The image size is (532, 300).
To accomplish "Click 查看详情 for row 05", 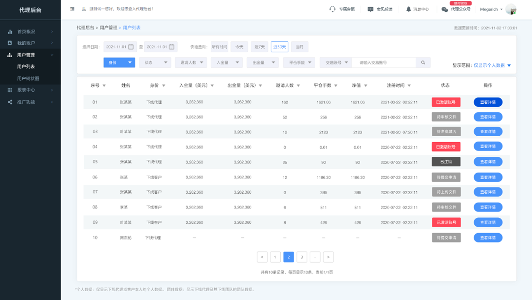I will point(488,162).
